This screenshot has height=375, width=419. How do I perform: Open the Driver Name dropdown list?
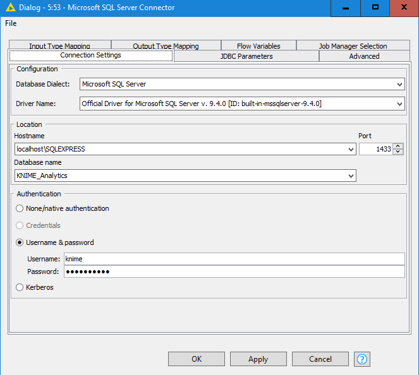399,104
